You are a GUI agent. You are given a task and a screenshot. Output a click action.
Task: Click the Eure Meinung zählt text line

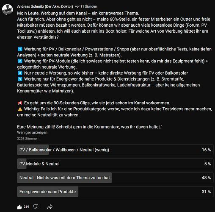click(89, 127)
